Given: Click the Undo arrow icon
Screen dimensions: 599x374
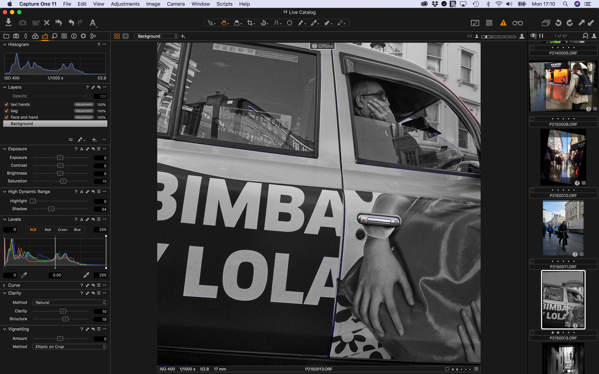Looking at the screenshot, I should [x=71, y=23].
